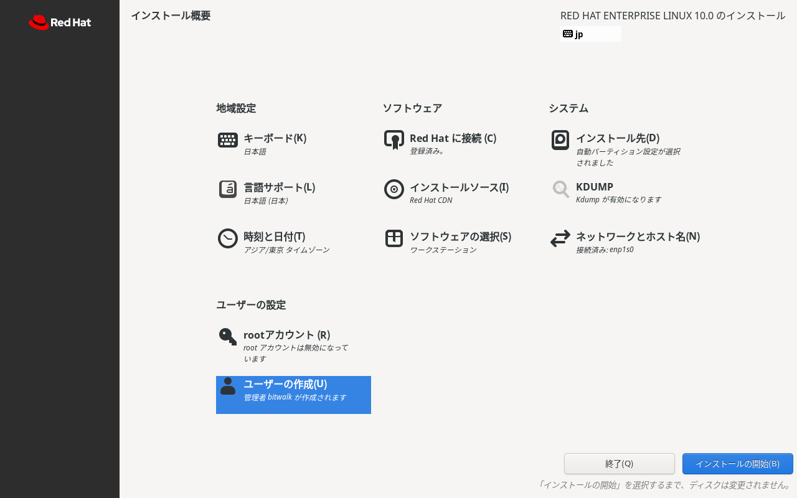Click 接続済み: enp1s0 status text
797x498 pixels.
605,250
